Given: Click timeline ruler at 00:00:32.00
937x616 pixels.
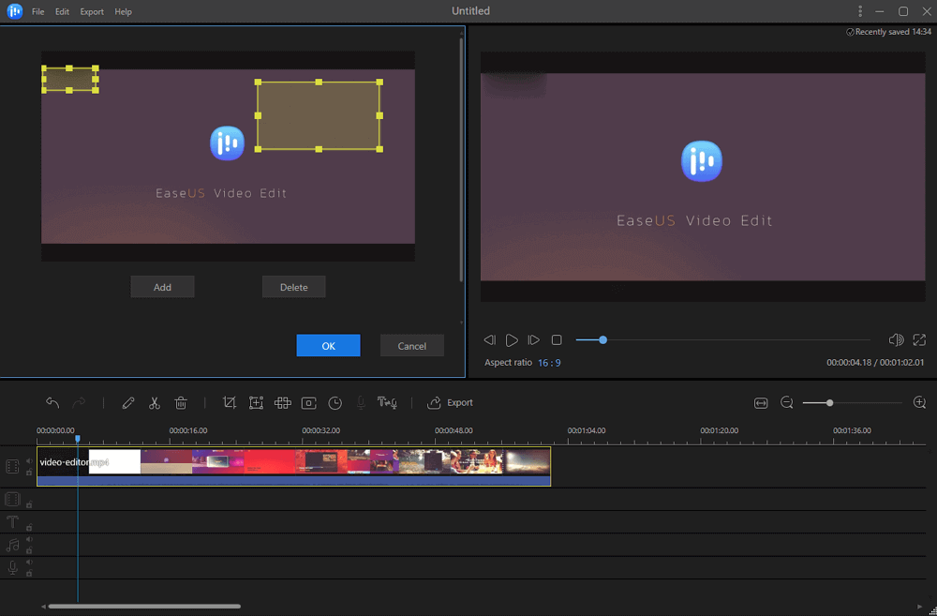Looking at the screenshot, I should (x=320, y=430).
